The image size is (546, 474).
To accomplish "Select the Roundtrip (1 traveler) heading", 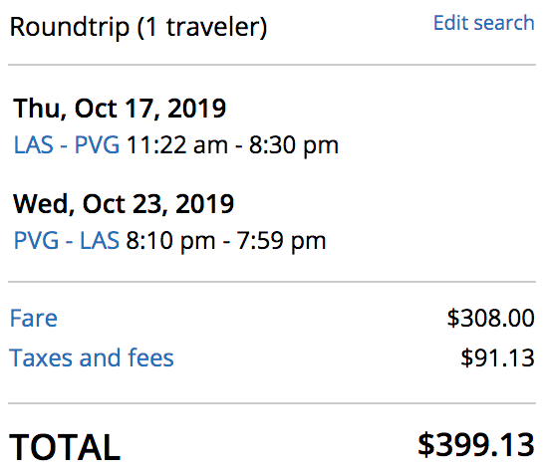I will [138, 27].
